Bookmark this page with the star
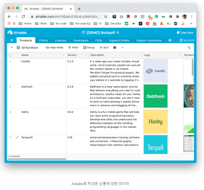 click(x=105, y=17)
